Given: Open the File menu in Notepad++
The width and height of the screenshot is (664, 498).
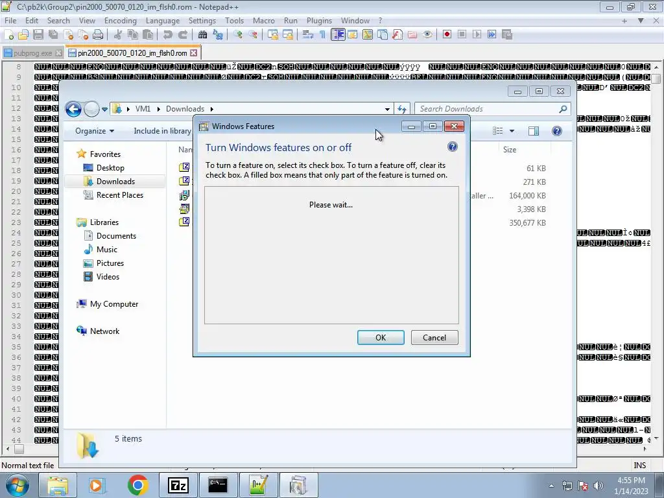Looking at the screenshot, I should (10, 20).
